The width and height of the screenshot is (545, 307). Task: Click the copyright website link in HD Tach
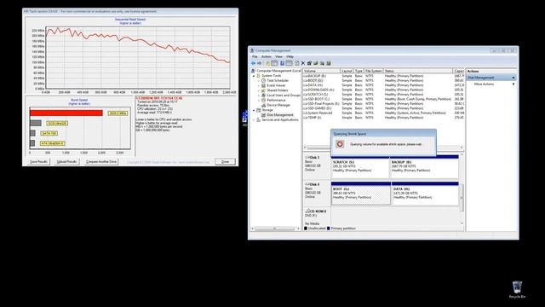click(x=169, y=162)
